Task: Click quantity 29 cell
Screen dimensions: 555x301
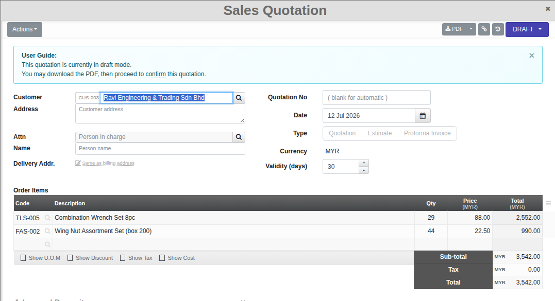Action: click(431, 218)
